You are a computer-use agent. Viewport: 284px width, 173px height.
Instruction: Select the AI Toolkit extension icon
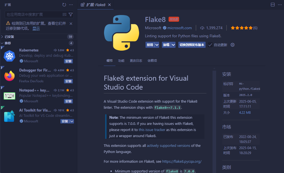(9, 116)
